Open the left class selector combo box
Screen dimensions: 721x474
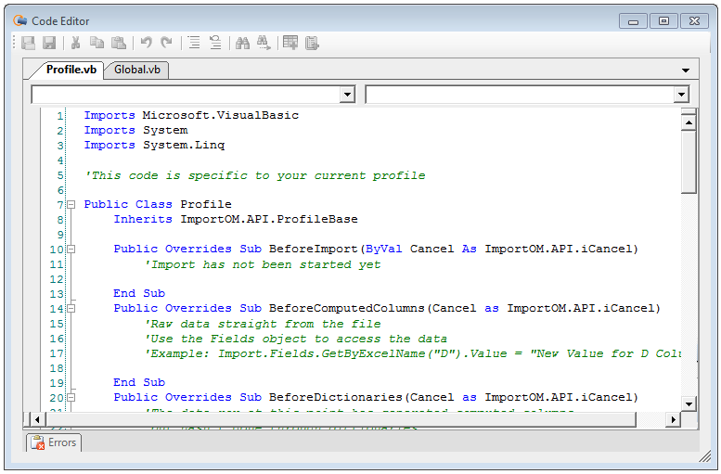193,95
